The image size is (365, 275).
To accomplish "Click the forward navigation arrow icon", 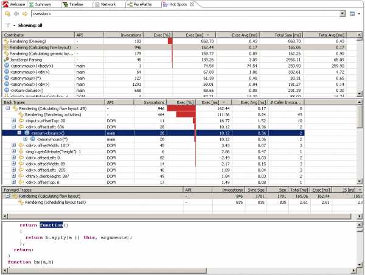I will (x=24, y=13).
